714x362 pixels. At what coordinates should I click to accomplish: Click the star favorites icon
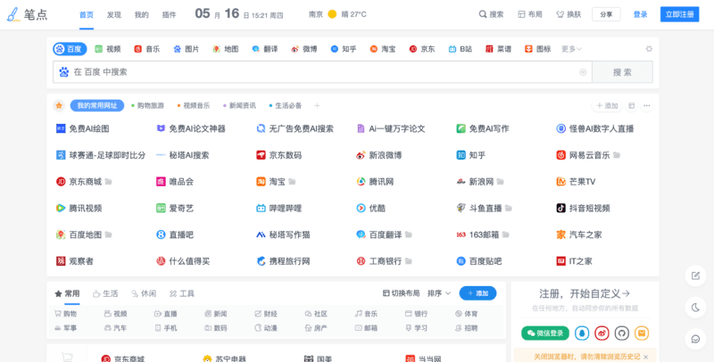coord(59,106)
